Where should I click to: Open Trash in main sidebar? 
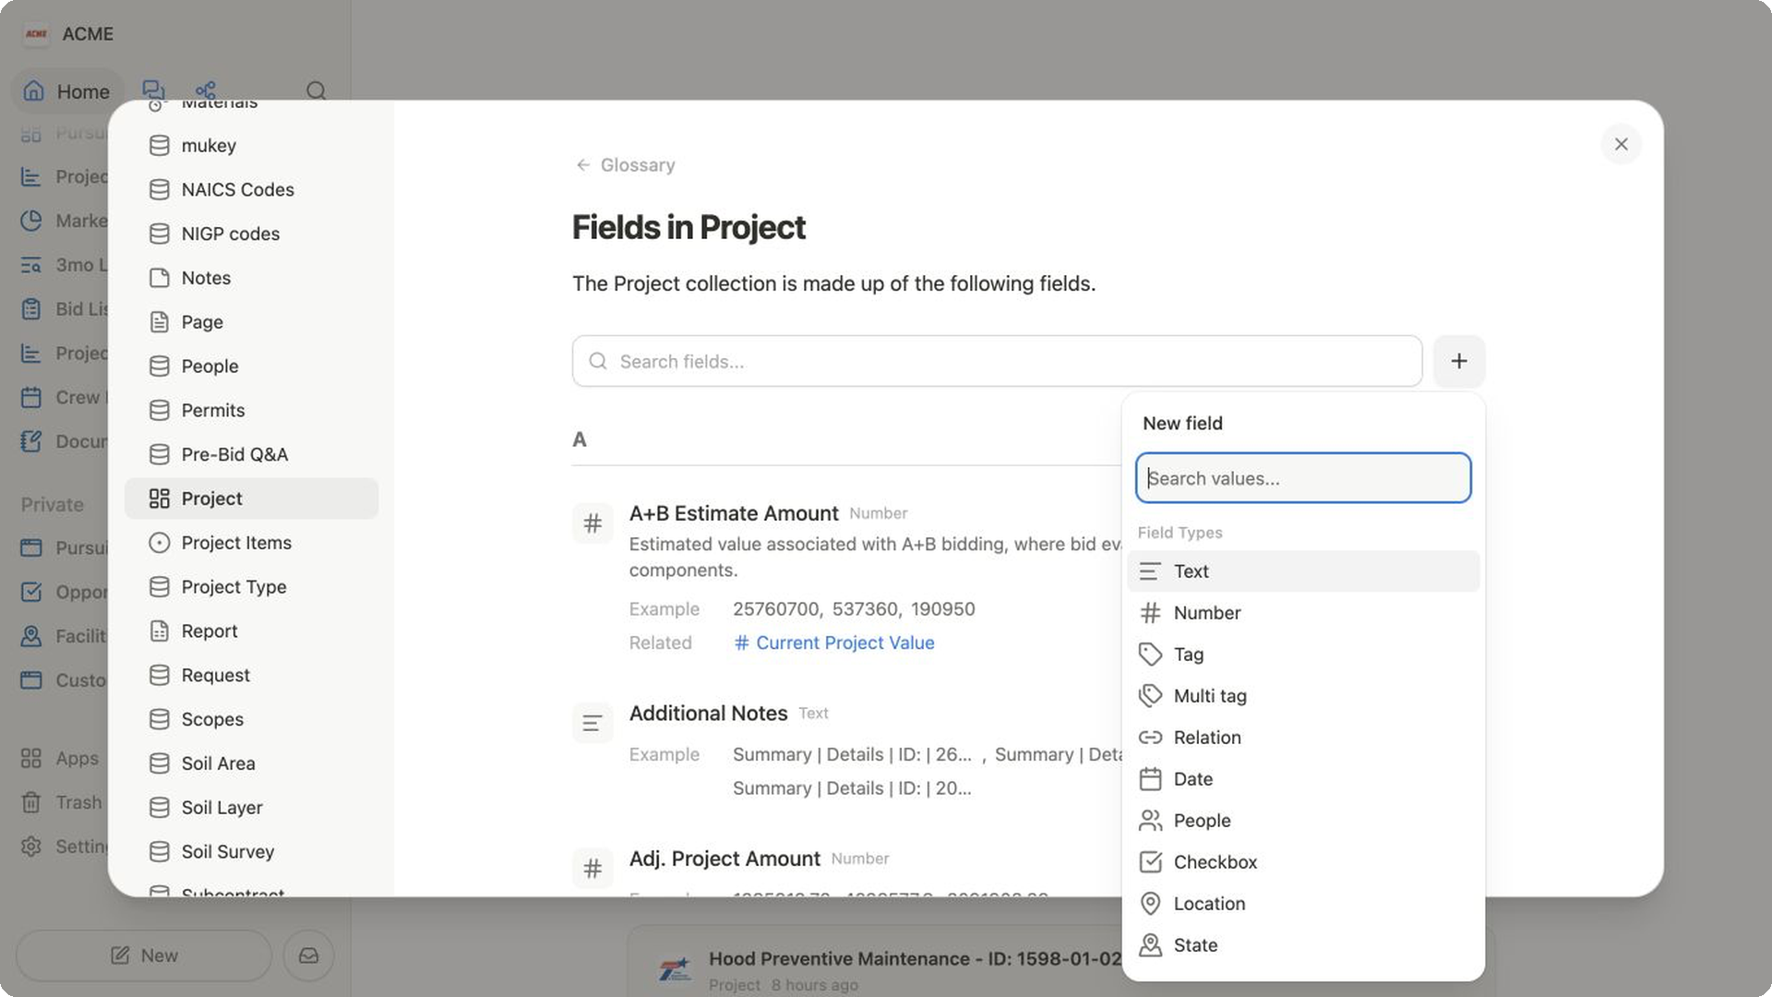coord(61,803)
